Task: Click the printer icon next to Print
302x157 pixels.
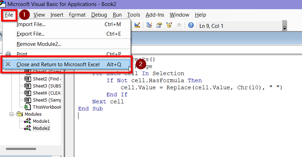Action: [x=8, y=54]
